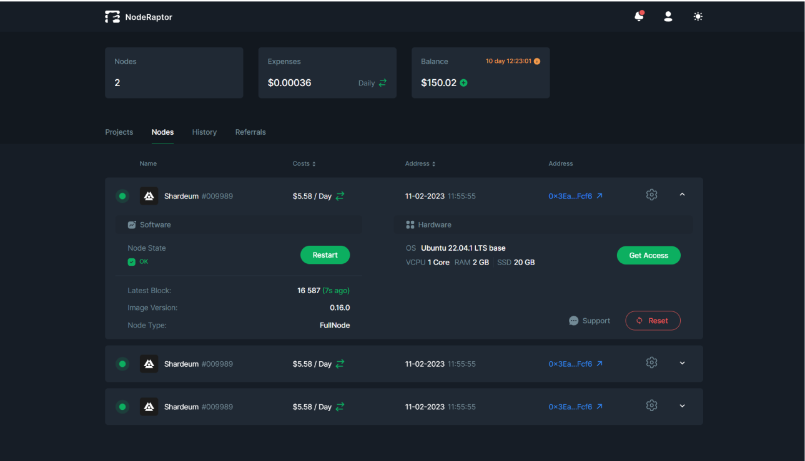805x461 pixels.
Task: Go to the Referrals tab
Action: (x=250, y=132)
